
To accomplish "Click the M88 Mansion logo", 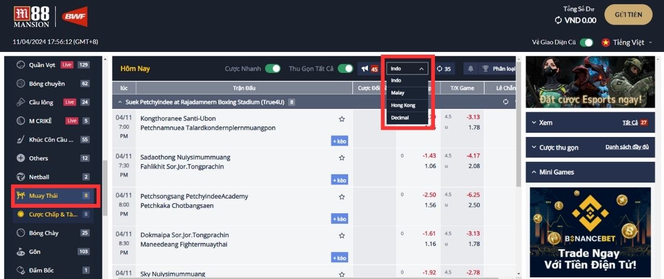I will point(32,17).
